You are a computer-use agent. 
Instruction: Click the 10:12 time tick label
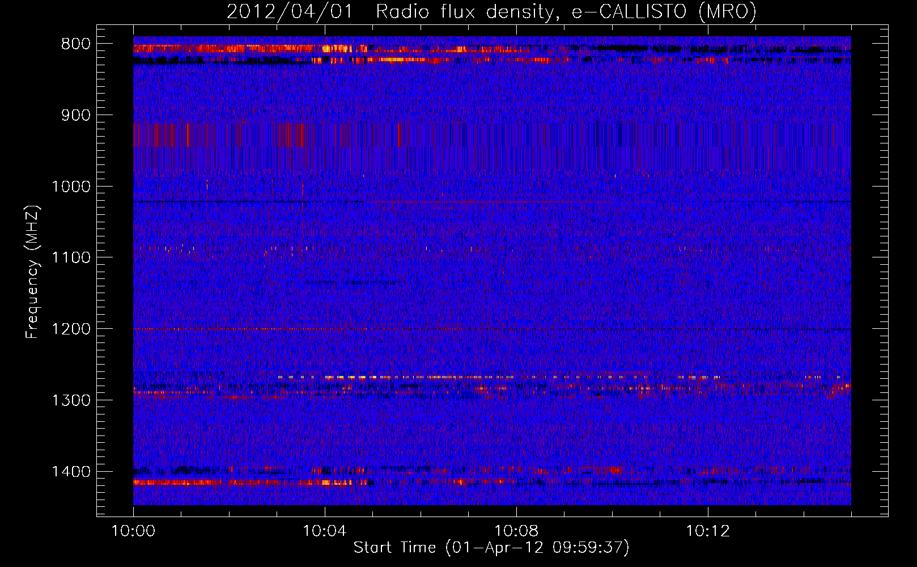(708, 531)
